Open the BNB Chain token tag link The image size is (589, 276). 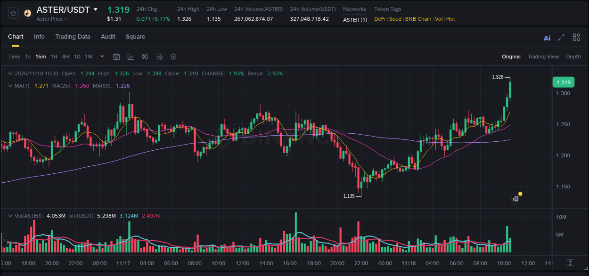coord(418,19)
